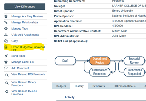Click the Export Budget to Subaward PDF link
This screenshot has width=146, height=101.
coord(28,48)
